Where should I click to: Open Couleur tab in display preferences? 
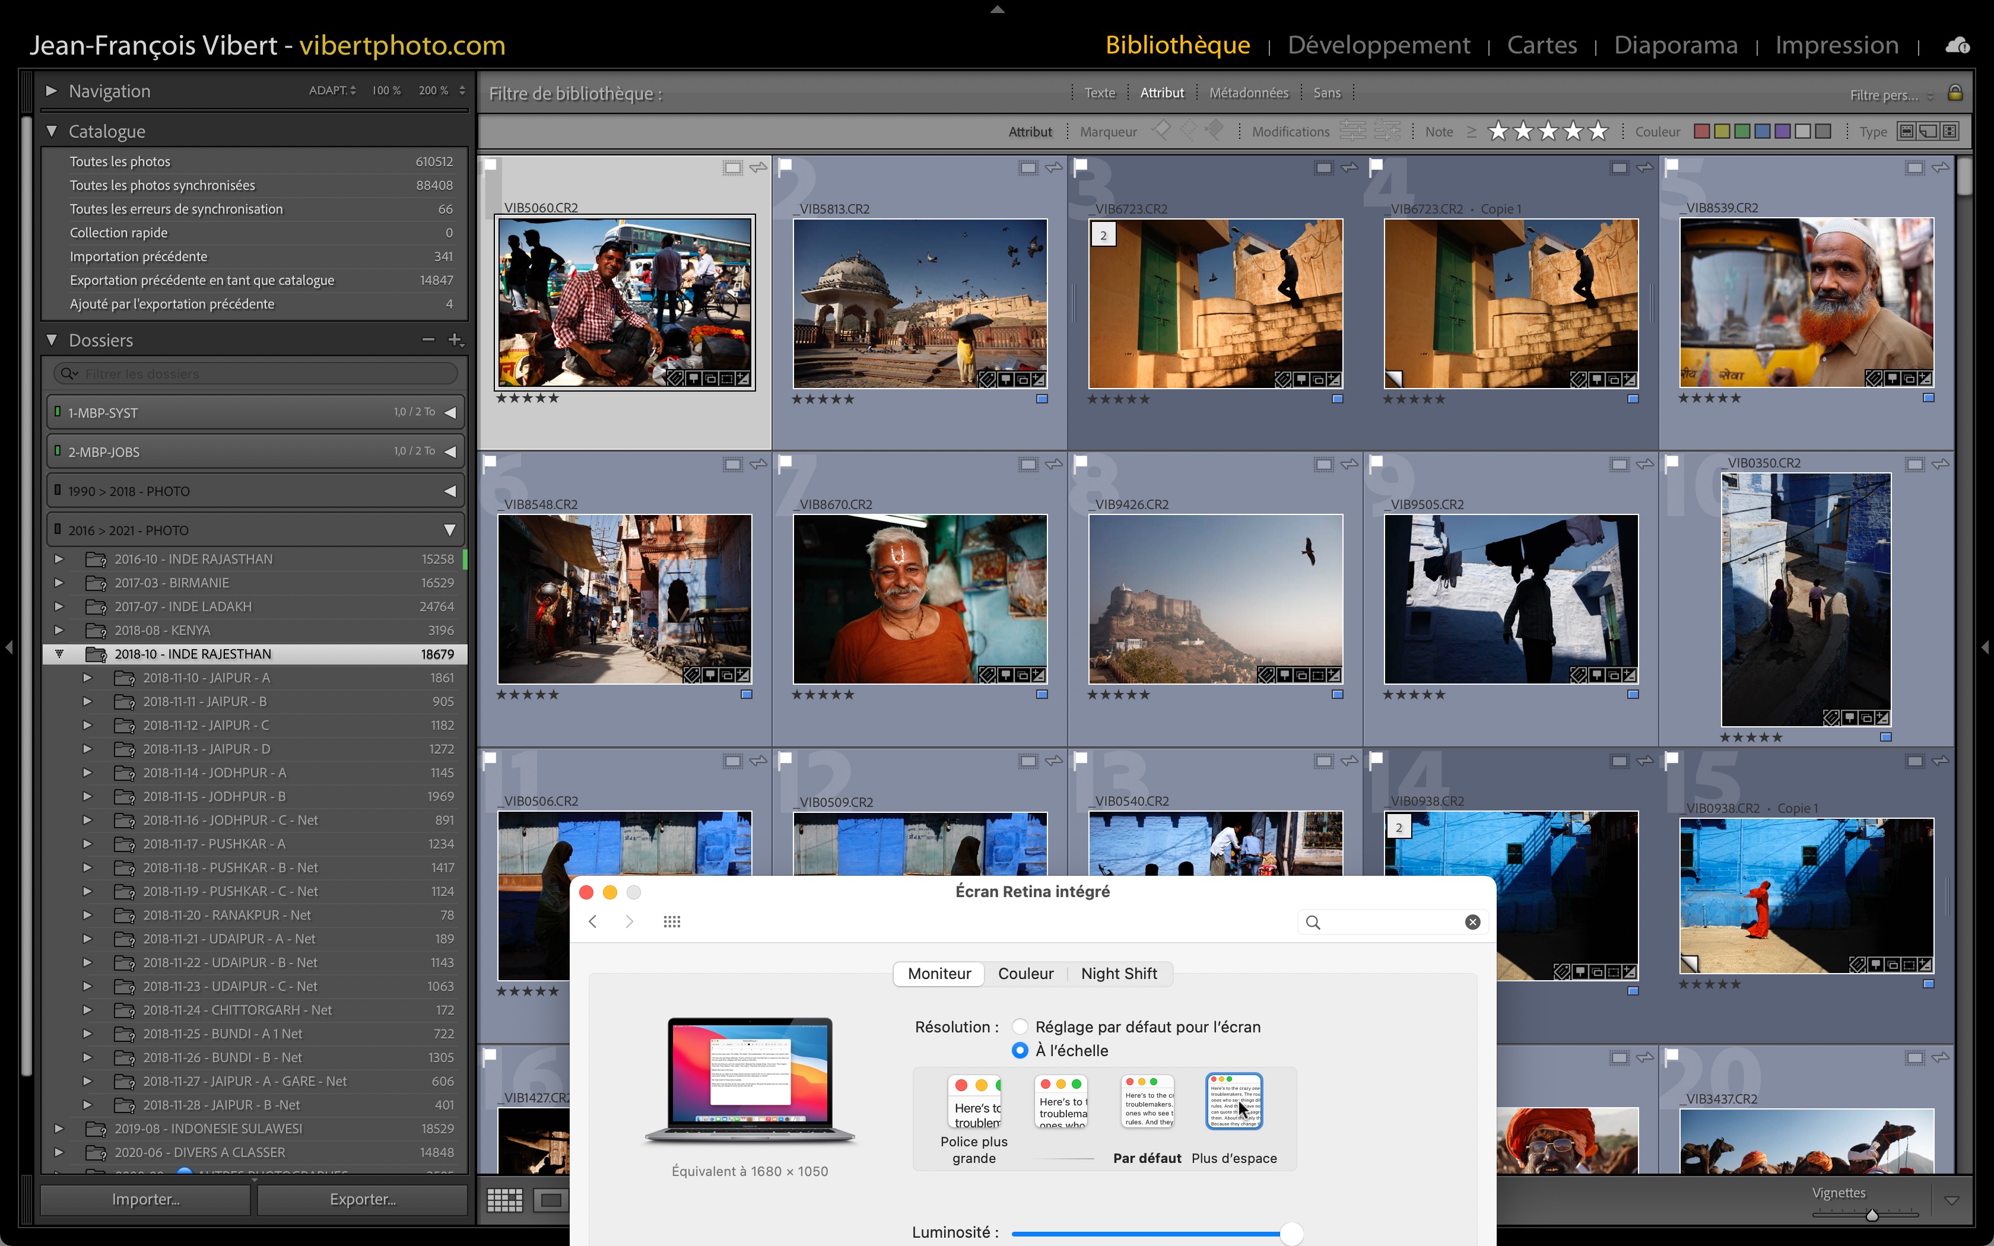click(x=1026, y=974)
